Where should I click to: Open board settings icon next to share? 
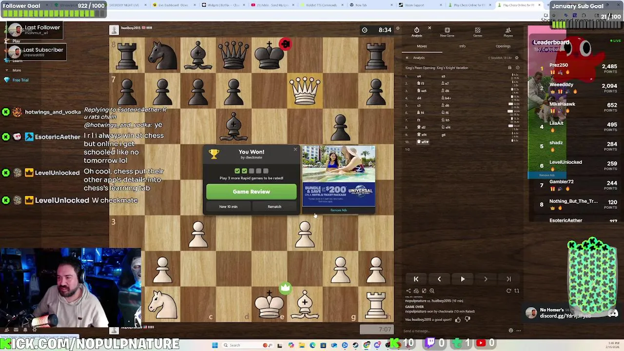tap(416, 291)
